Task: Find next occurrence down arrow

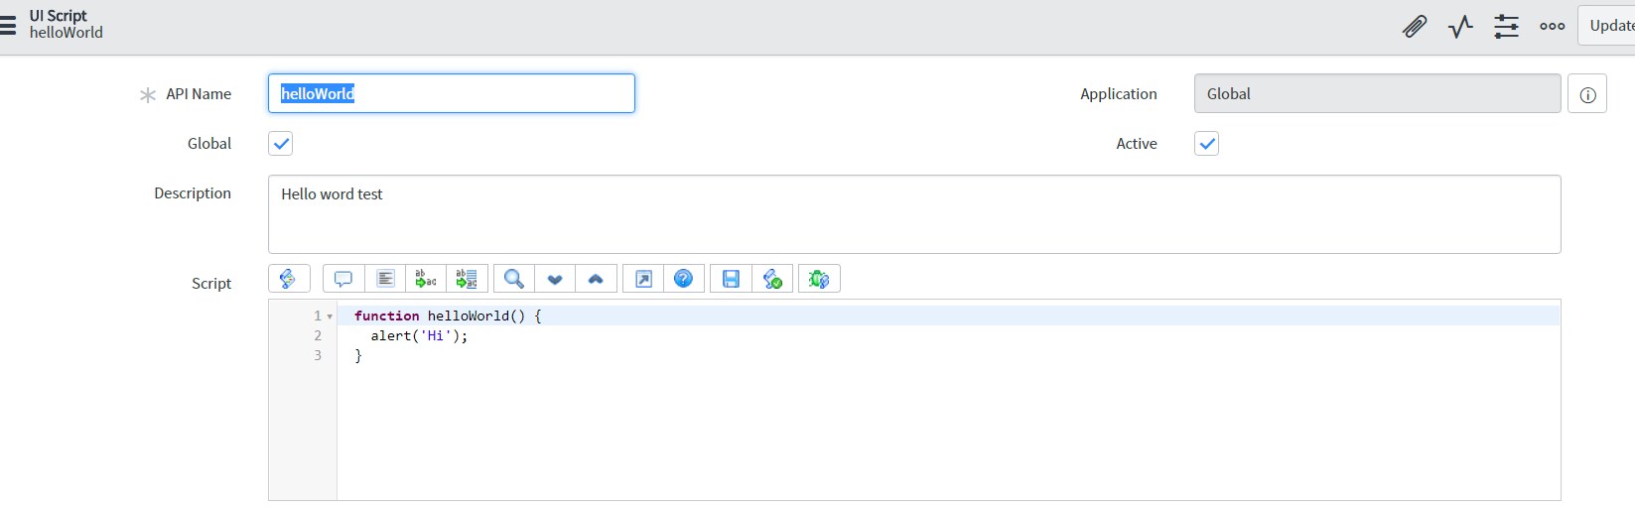Action: pyautogui.click(x=555, y=279)
